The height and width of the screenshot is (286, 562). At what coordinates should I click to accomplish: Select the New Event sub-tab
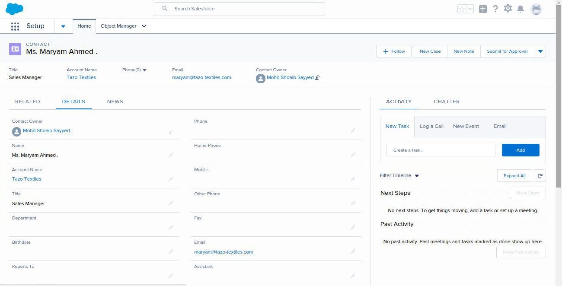click(466, 126)
